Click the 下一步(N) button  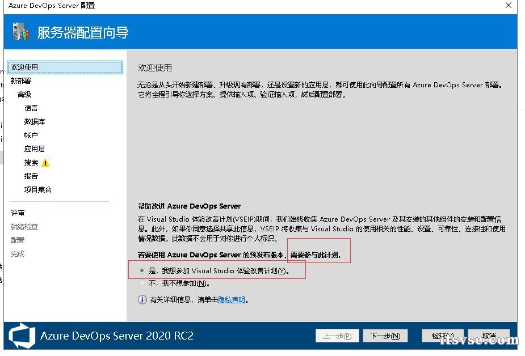(385, 336)
